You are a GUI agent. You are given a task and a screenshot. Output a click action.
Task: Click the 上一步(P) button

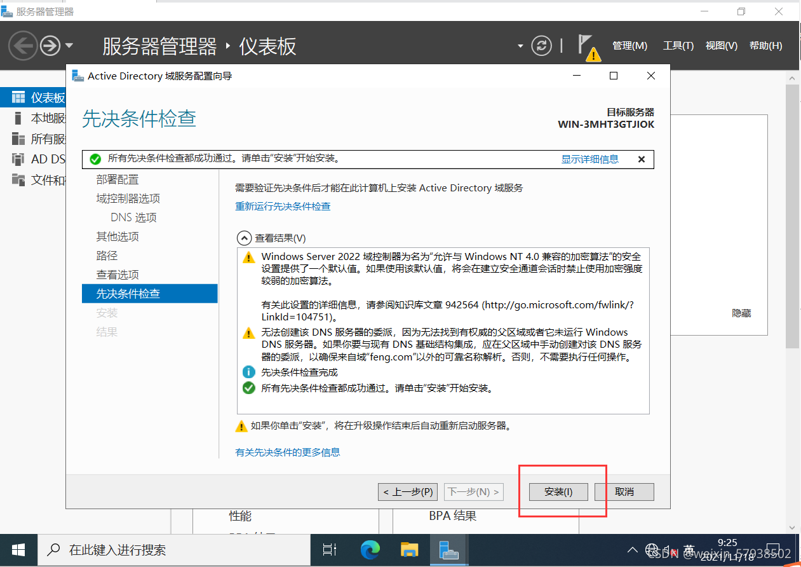point(408,492)
